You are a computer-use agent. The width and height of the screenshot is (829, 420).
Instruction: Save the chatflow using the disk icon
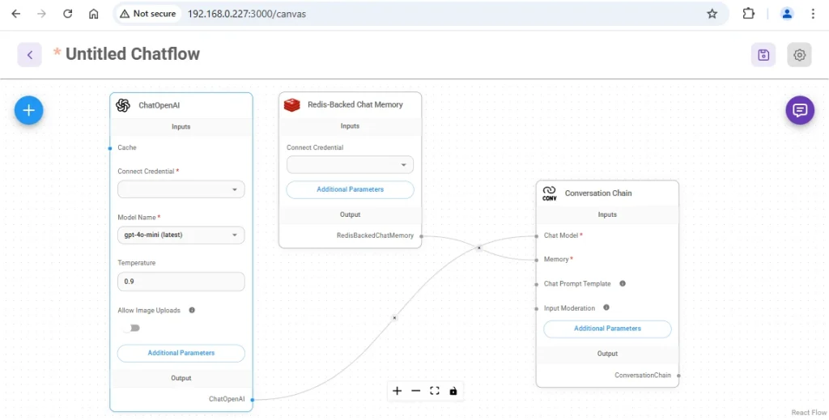click(x=763, y=55)
